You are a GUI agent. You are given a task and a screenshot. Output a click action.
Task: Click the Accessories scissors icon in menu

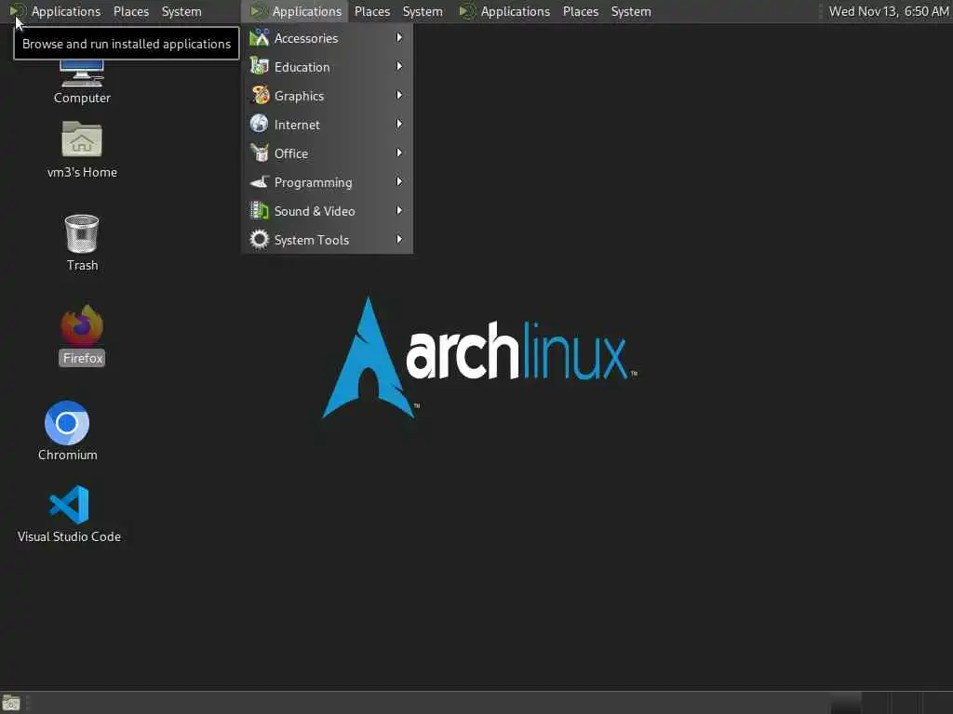coord(260,37)
